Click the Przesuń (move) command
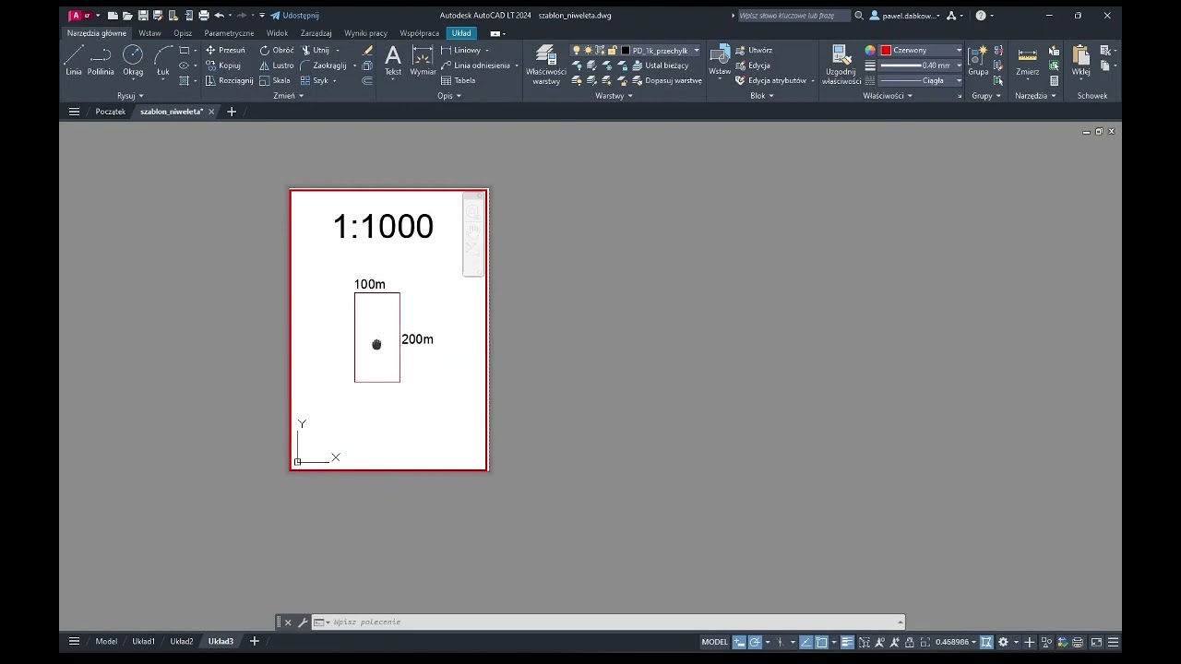This screenshot has width=1181, height=664. 225,51
